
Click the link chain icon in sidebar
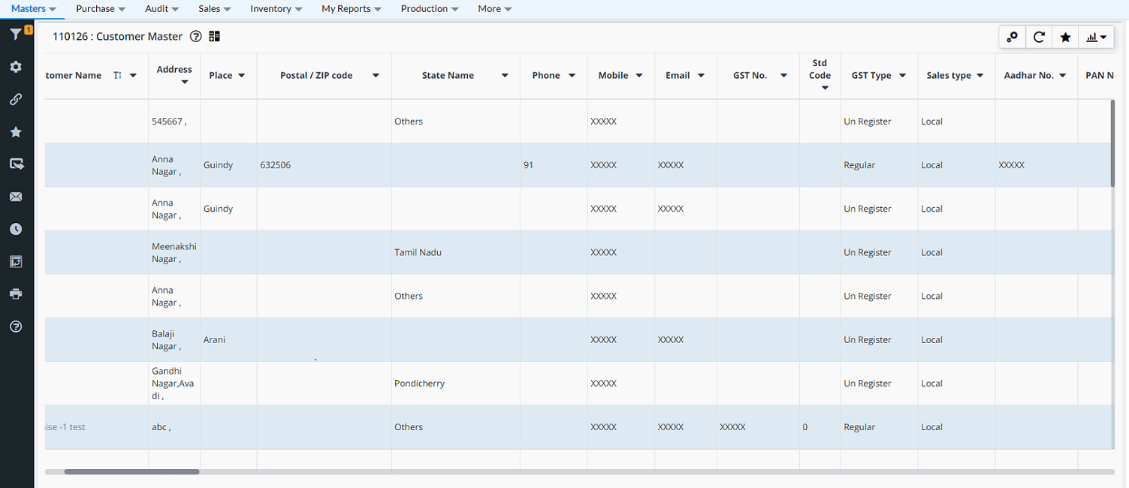pos(16,99)
